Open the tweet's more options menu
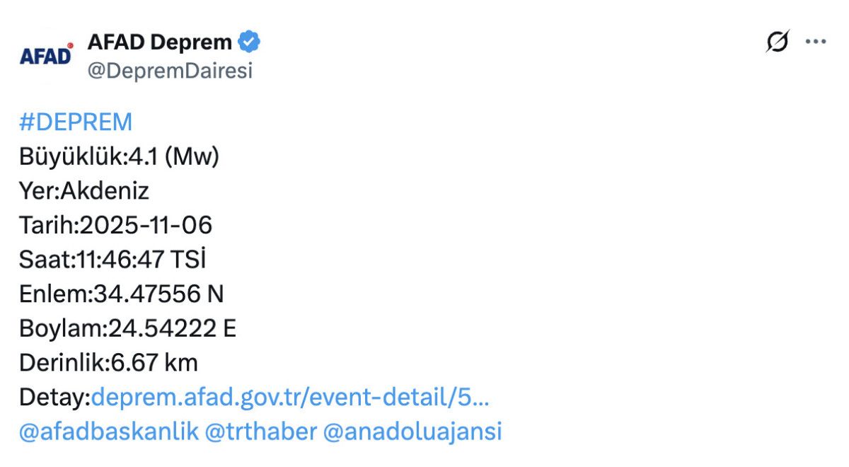The image size is (849, 467). (816, 42)
